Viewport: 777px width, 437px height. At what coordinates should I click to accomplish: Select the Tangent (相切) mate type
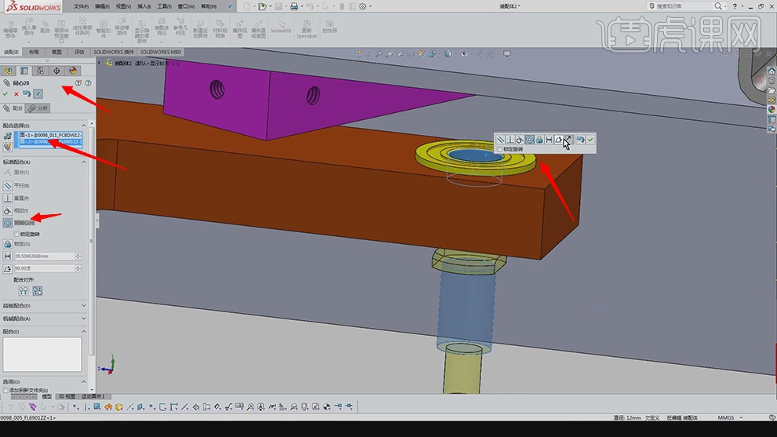coord(8,211)
